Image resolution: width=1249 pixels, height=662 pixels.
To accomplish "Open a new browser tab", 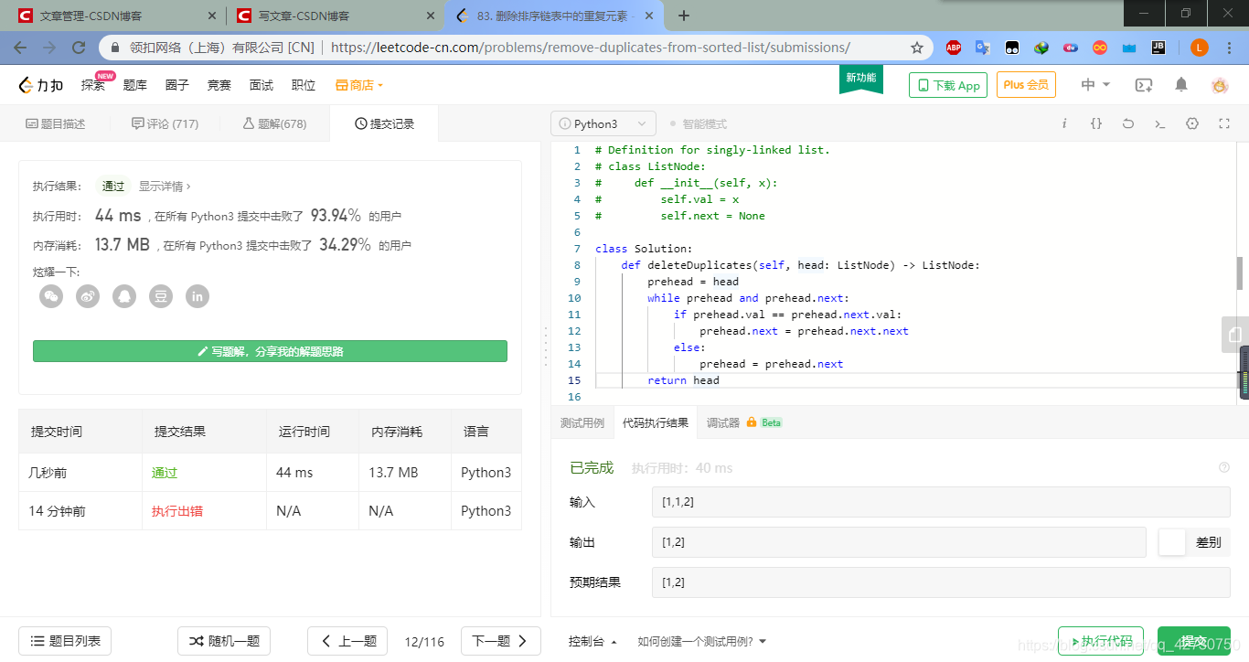I will 684,16.
